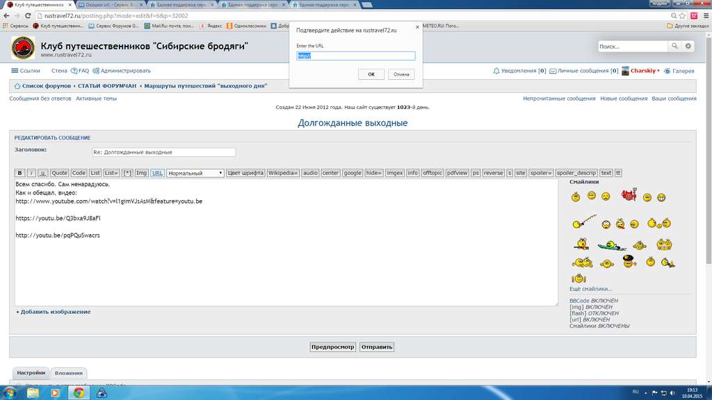
Task: Open Уведомления notifications bell
Action: pos(518,71)
